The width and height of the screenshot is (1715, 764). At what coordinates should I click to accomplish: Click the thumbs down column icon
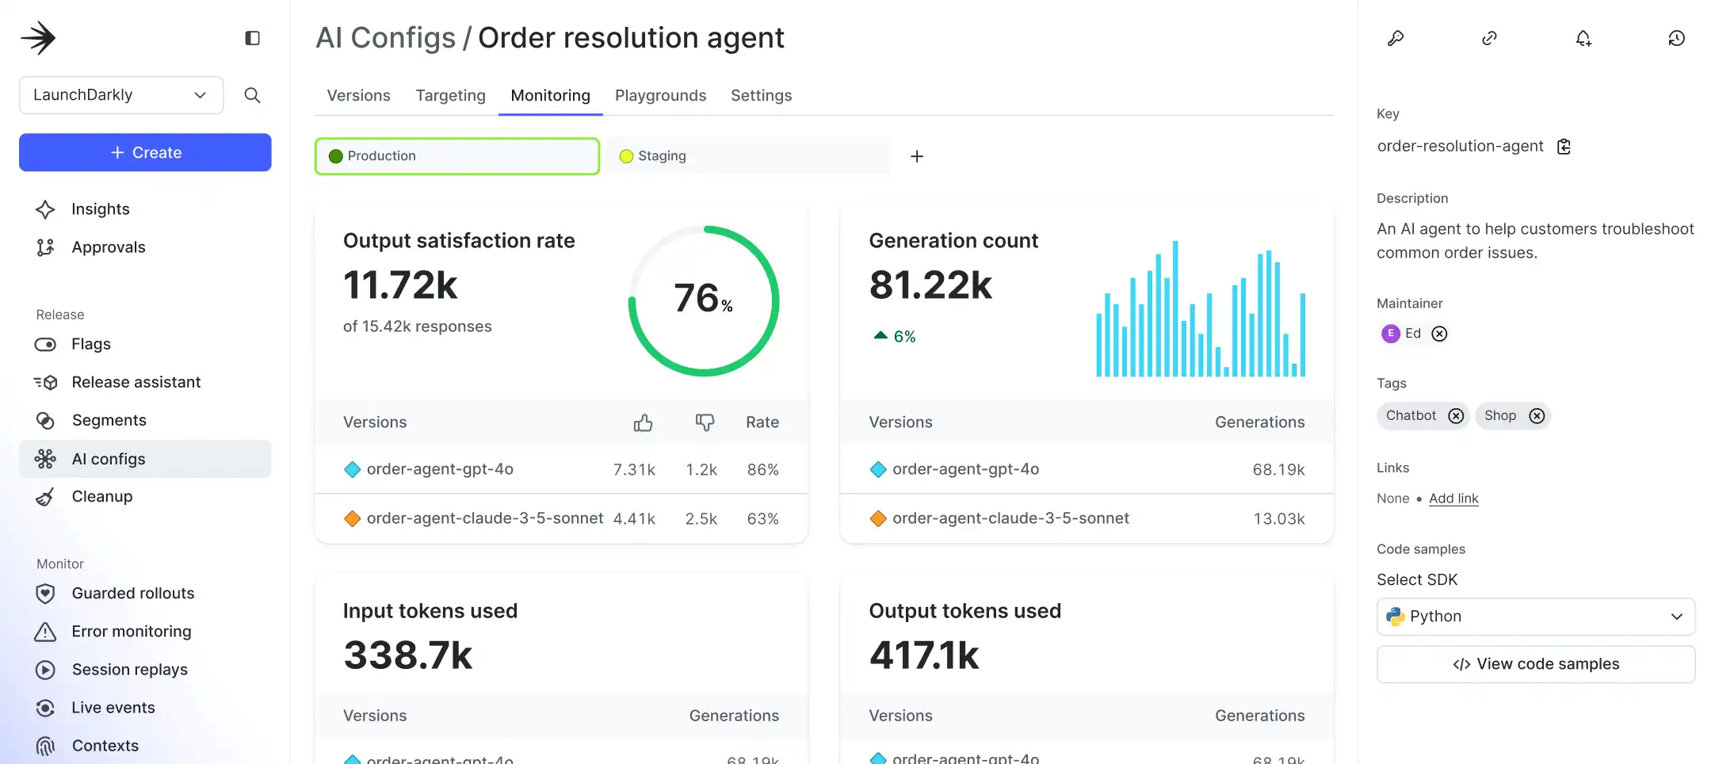point(705,423)
